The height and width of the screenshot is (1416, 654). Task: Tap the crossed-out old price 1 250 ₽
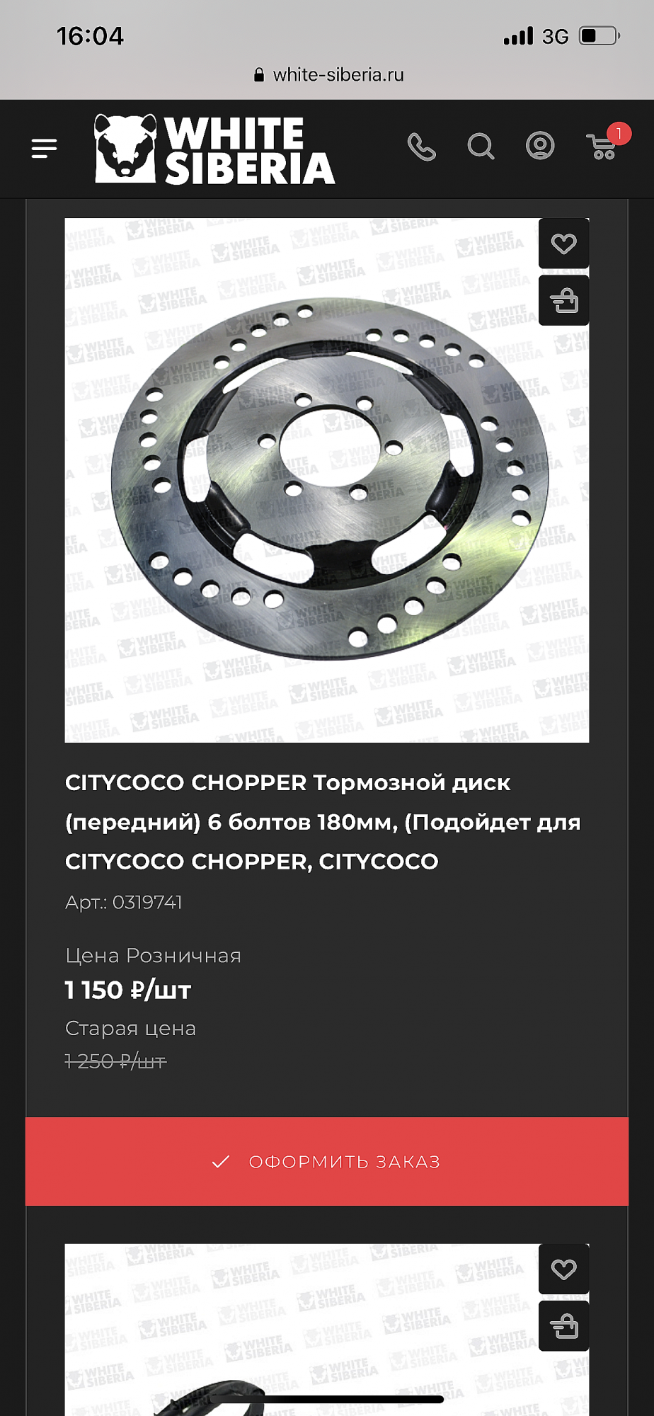click(115, 1061)
